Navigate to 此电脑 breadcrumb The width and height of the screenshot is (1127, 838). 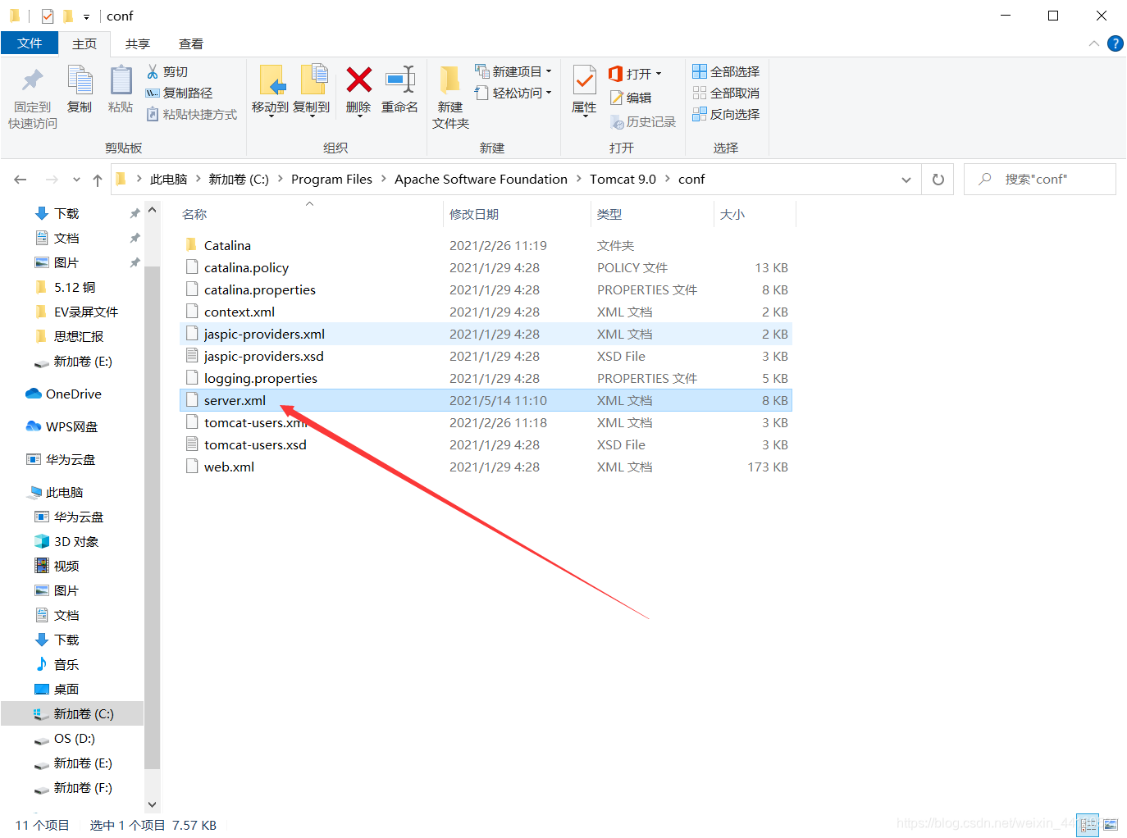point(168,179)
